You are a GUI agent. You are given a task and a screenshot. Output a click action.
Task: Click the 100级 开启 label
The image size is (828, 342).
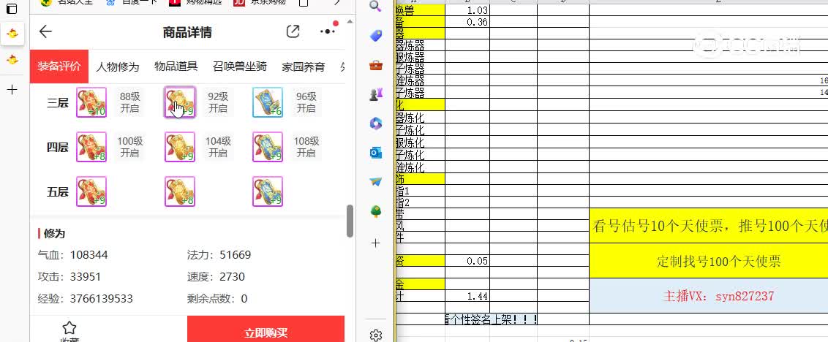(x=129, y=147)
